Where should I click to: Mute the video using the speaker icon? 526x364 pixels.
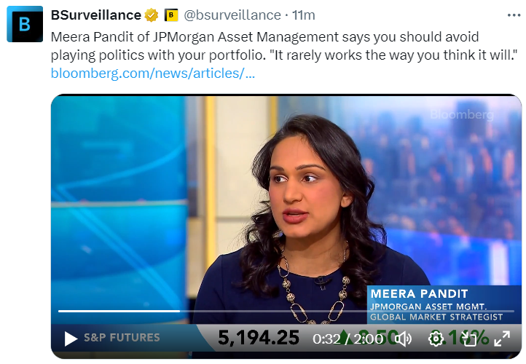point(404,339)
